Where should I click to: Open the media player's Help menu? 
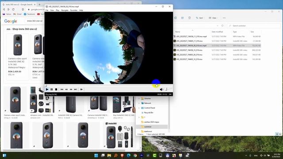(x=81, y=10)
